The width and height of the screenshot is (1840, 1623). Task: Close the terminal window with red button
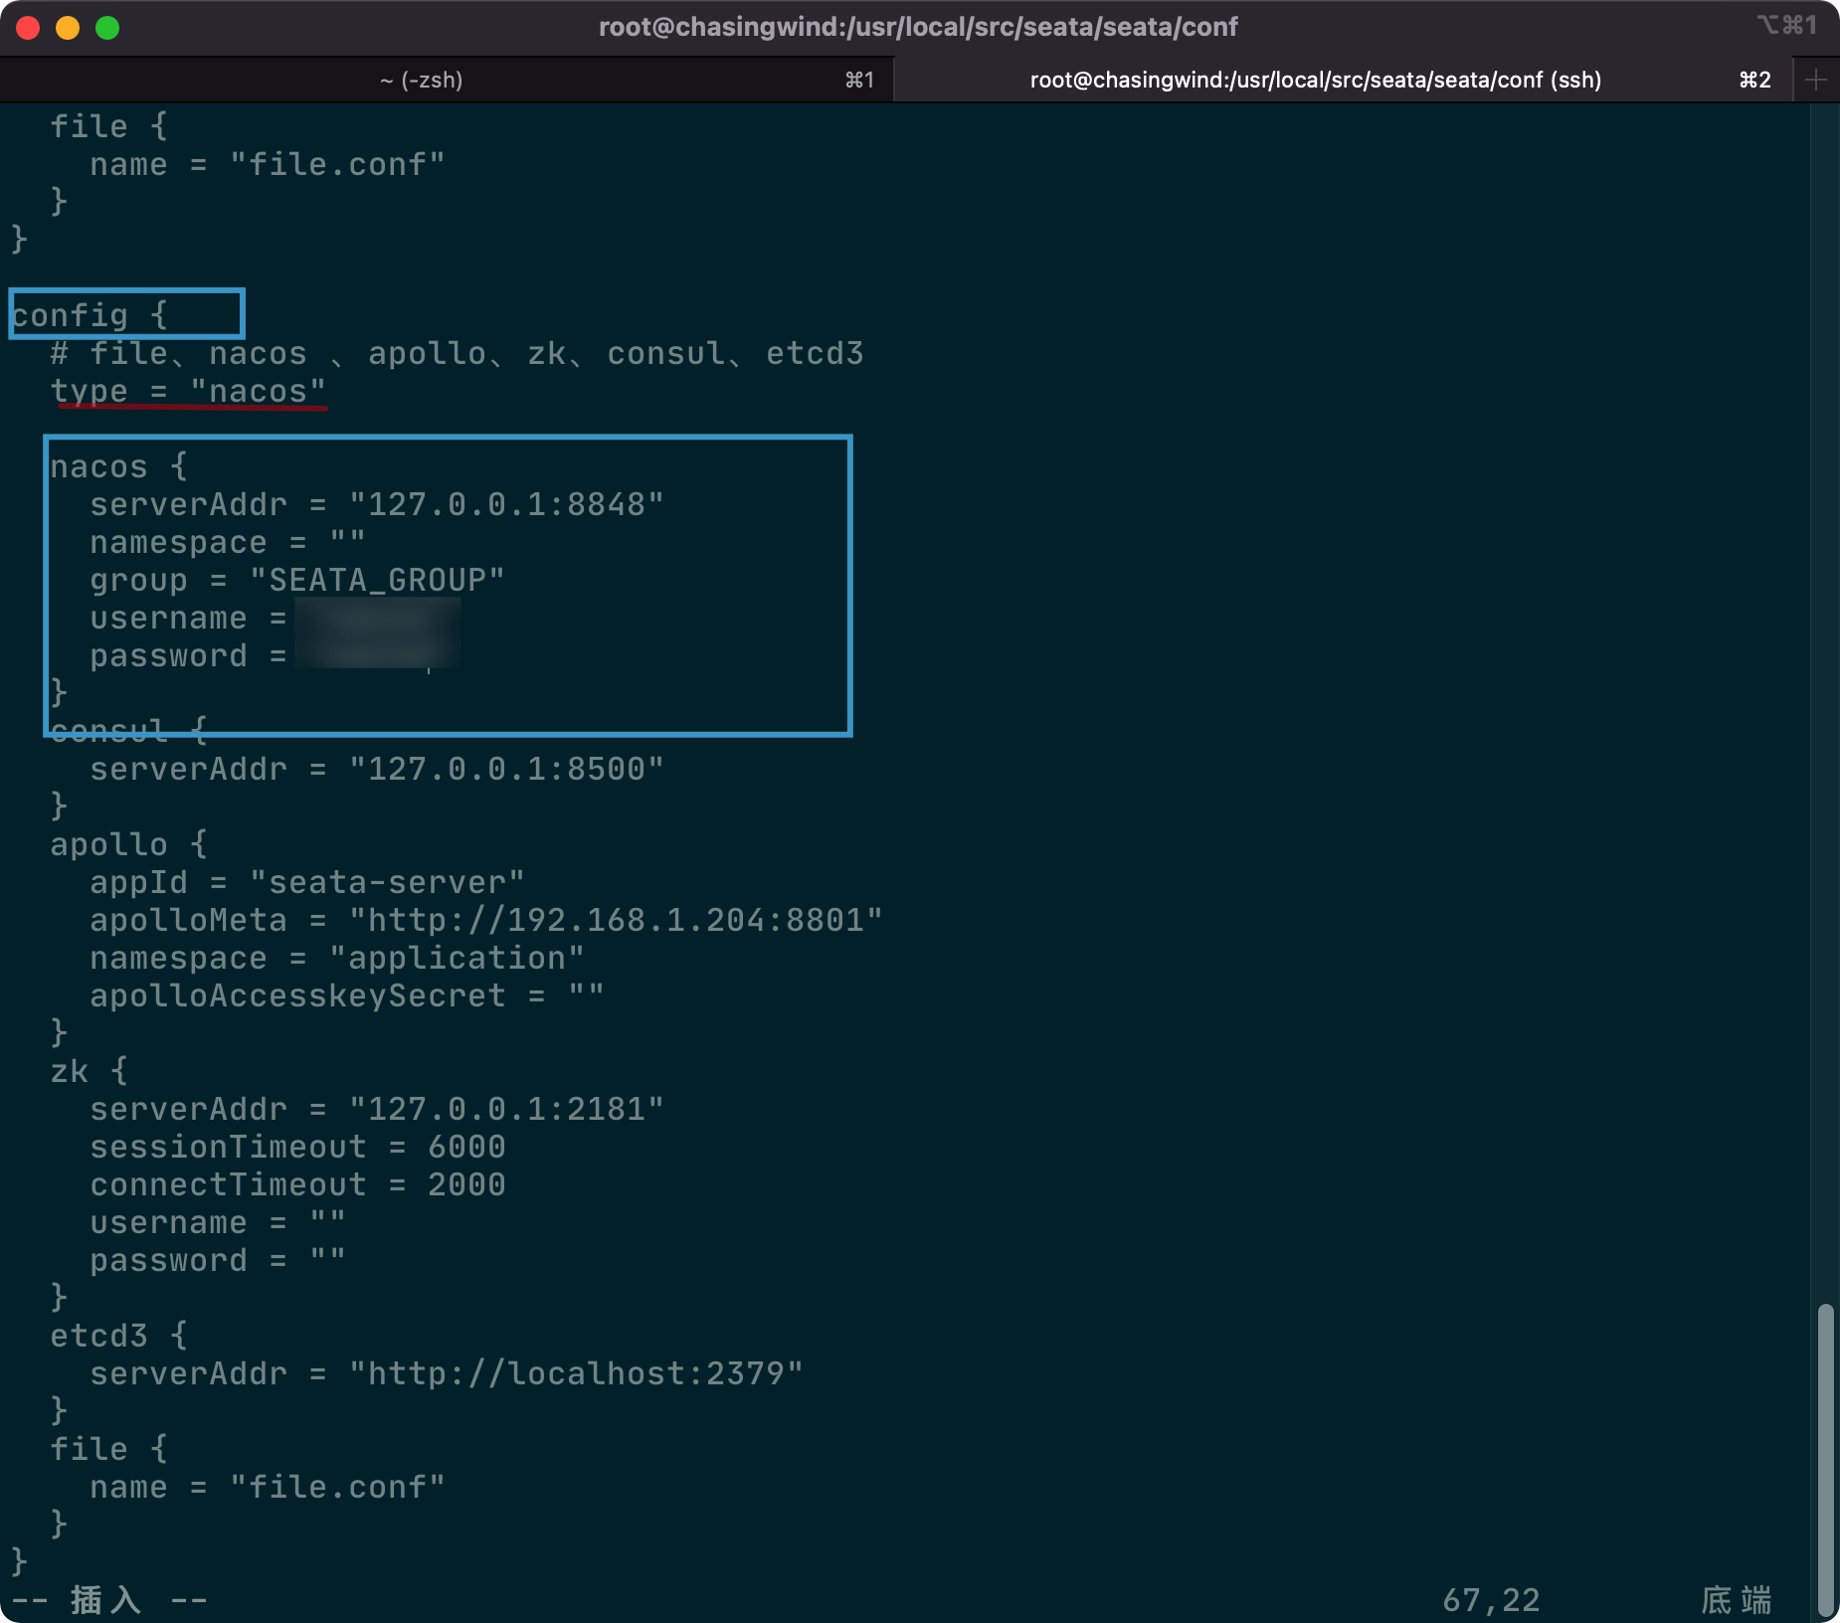[29, 27]
